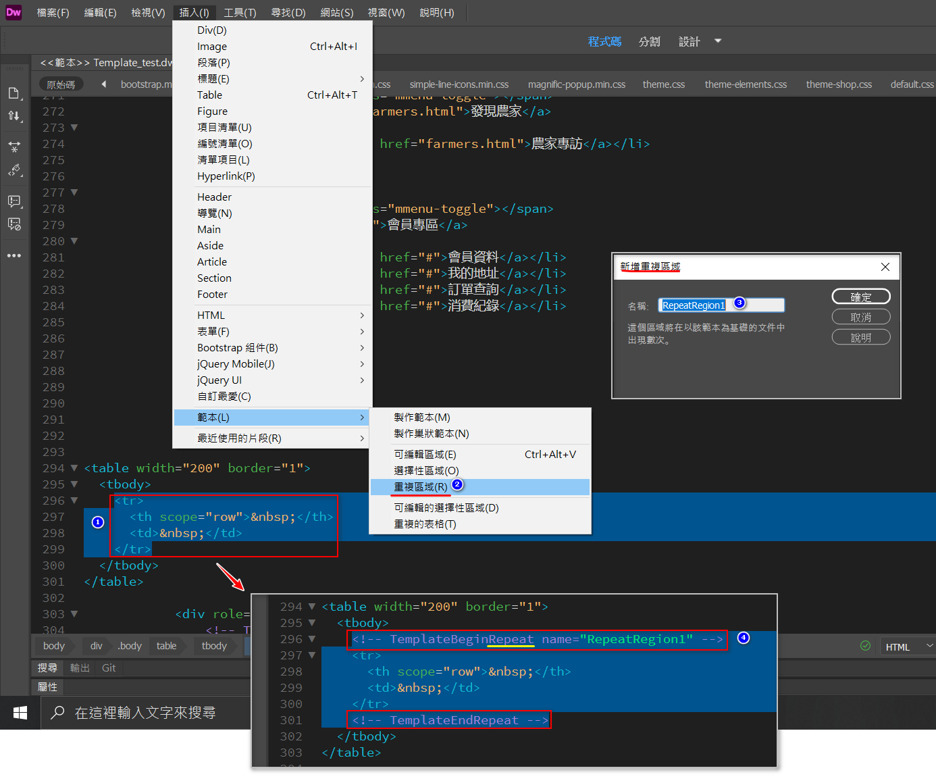
Task: Select the 可編輯區域(E) menu item
Action: coord(425,454)
